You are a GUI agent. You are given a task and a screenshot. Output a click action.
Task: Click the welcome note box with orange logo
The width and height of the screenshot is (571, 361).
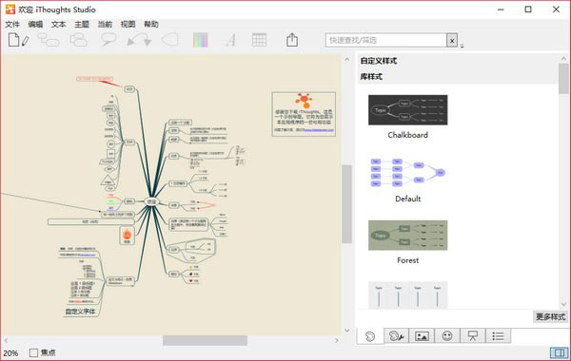[304, 114]
